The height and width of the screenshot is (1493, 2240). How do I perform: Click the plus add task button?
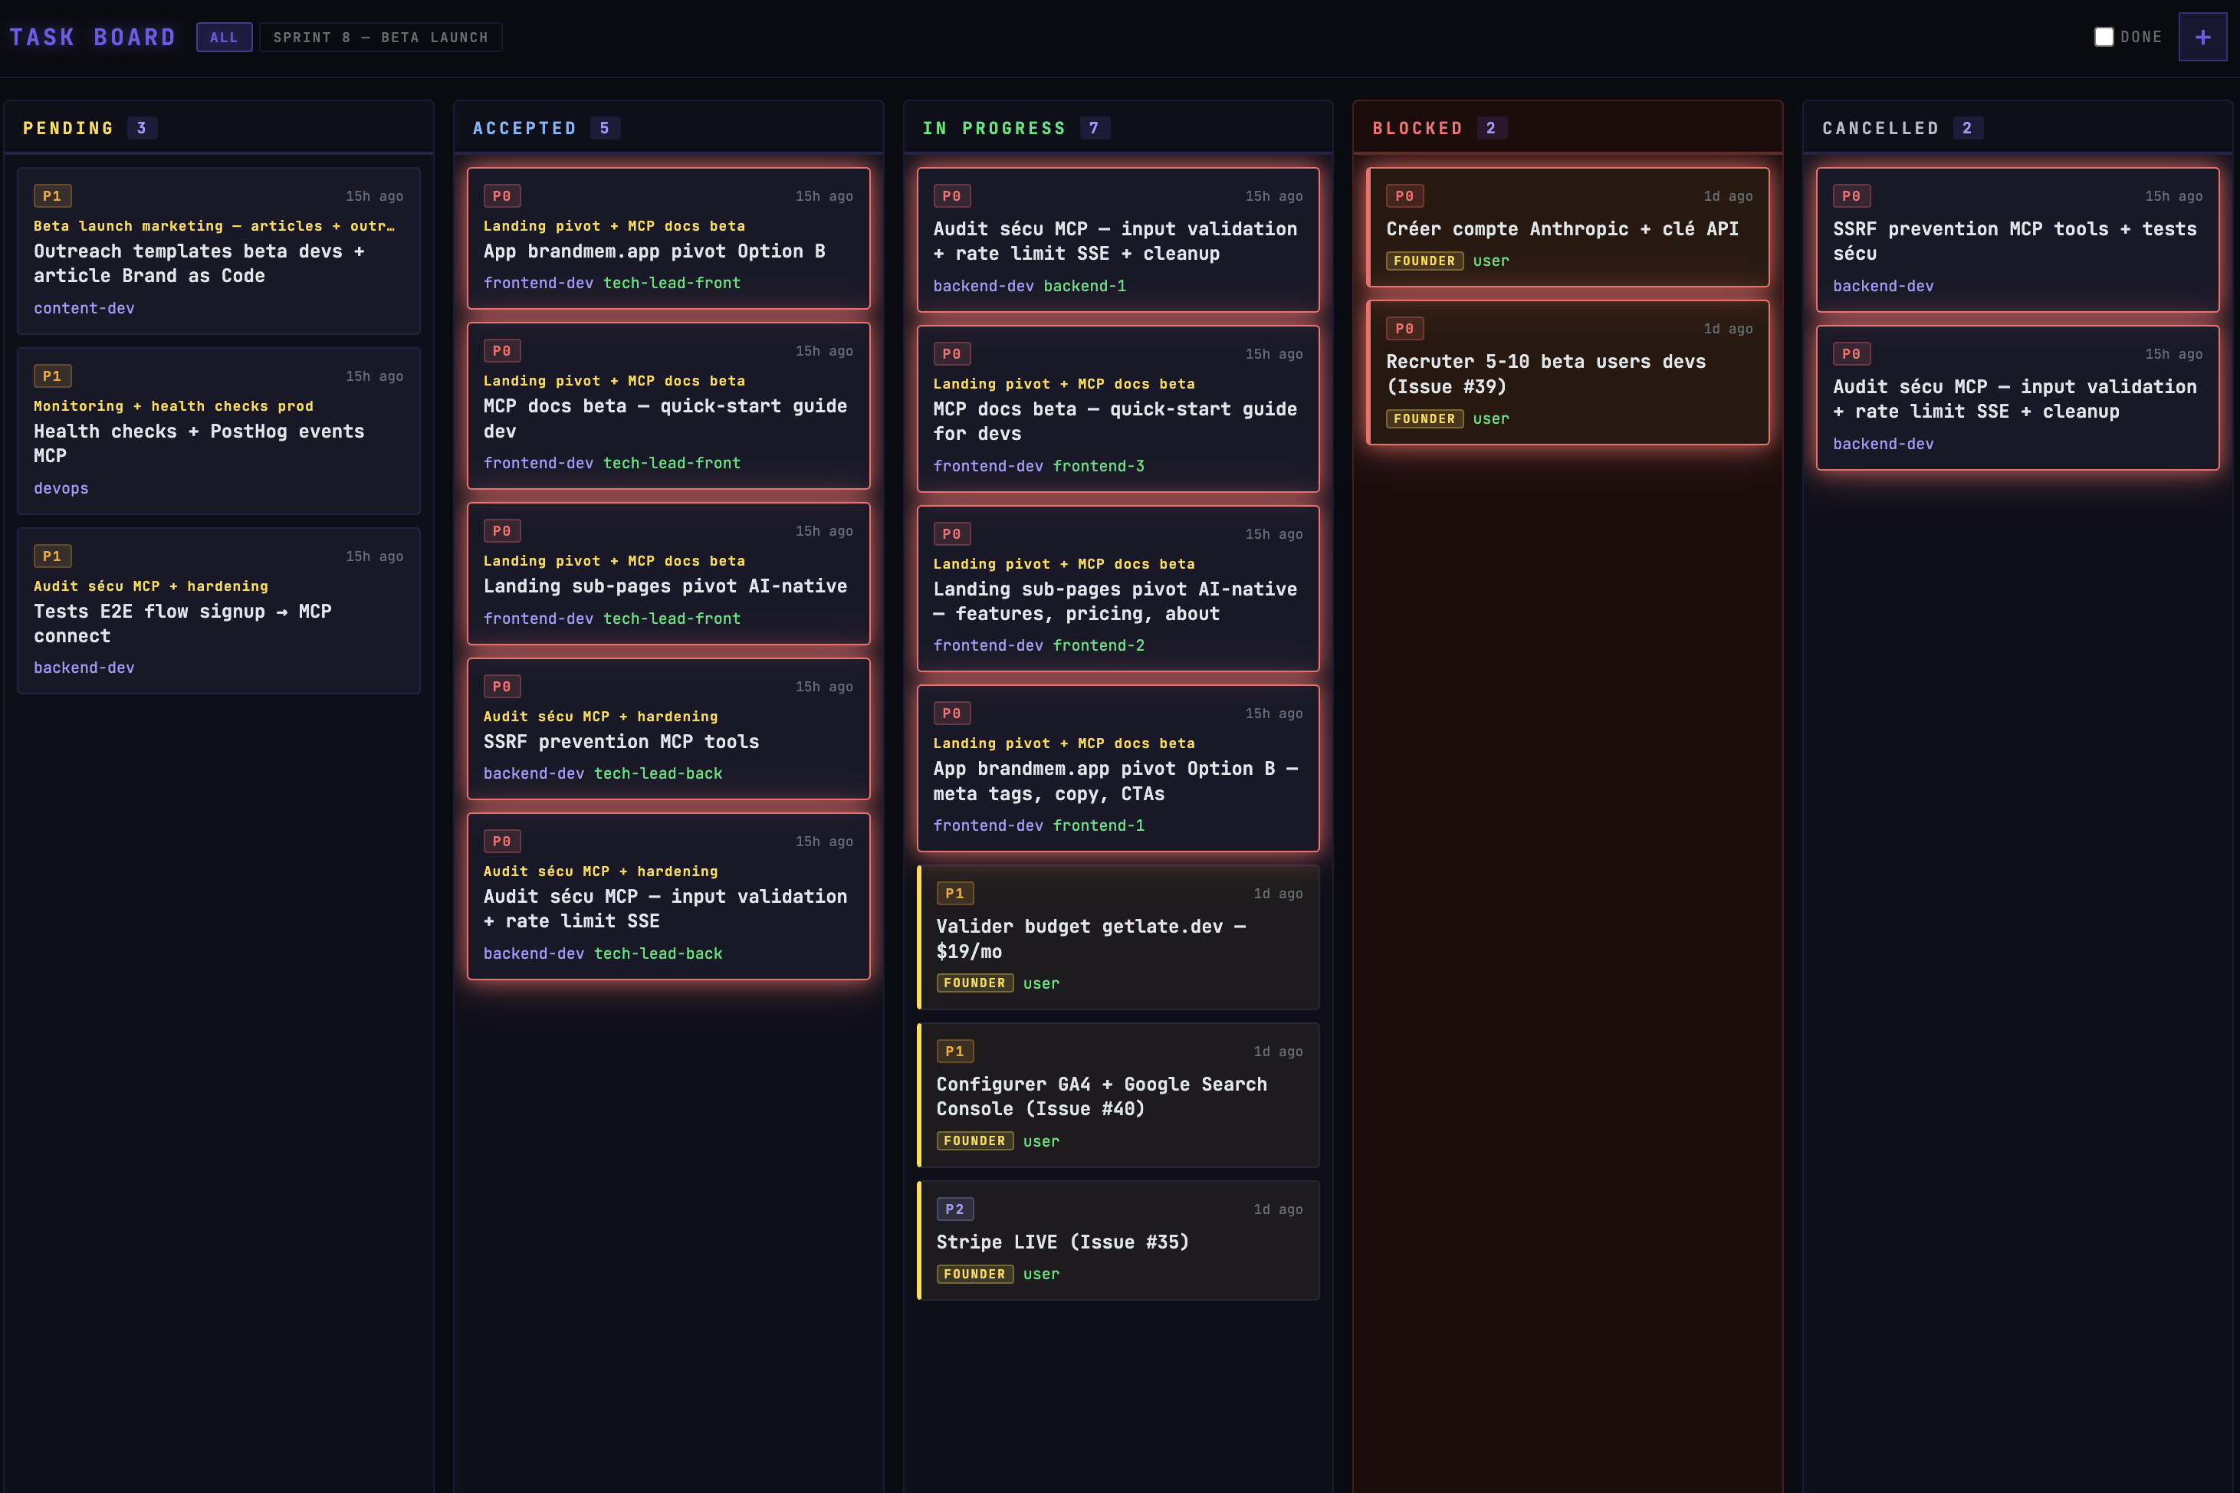point(2202,37)
